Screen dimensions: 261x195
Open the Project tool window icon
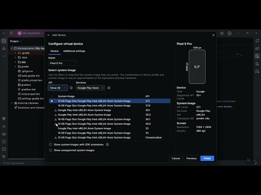4,41
